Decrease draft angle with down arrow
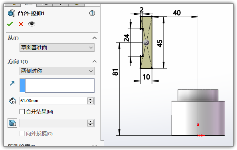Viewport: 237px width, 150px height. coord(91,125)
